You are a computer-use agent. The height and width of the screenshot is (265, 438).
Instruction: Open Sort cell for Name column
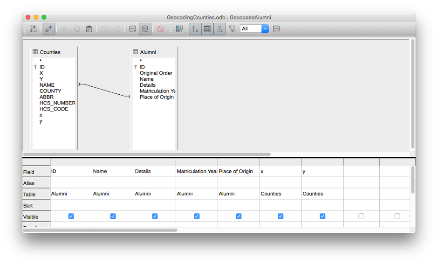click(113, 205)
